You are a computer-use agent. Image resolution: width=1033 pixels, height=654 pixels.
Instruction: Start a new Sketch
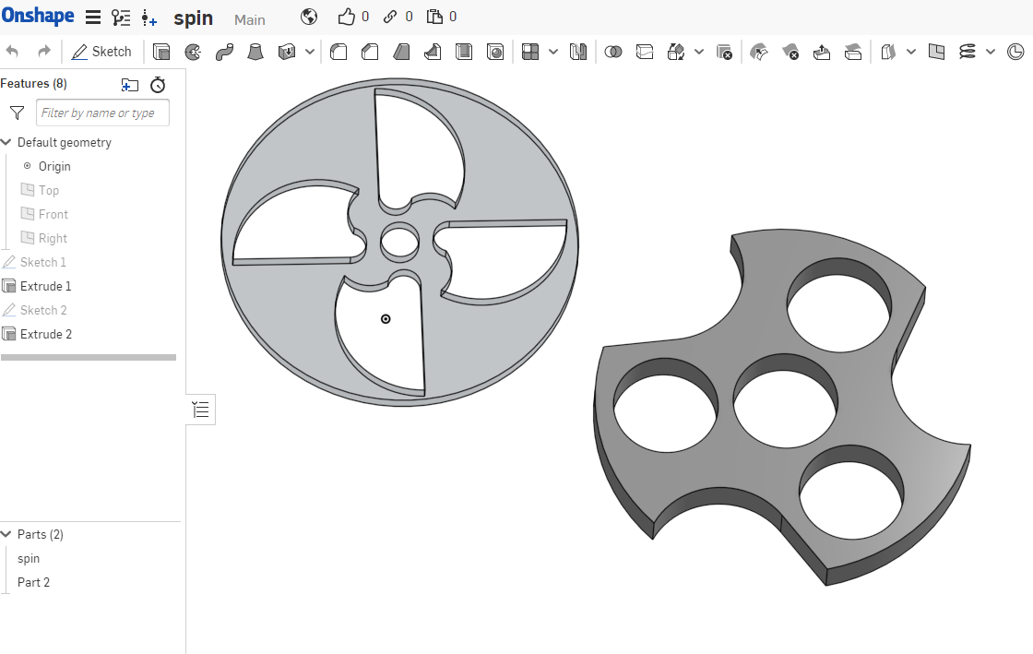(x=101, y=52)
